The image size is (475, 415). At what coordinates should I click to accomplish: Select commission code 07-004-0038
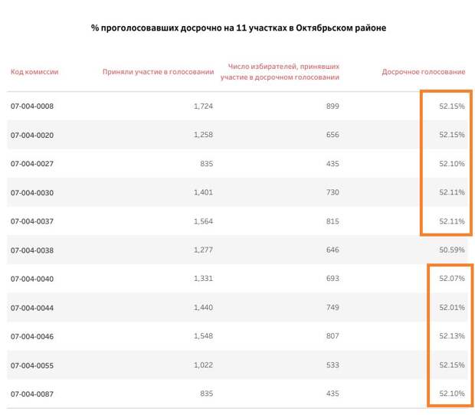32,250
